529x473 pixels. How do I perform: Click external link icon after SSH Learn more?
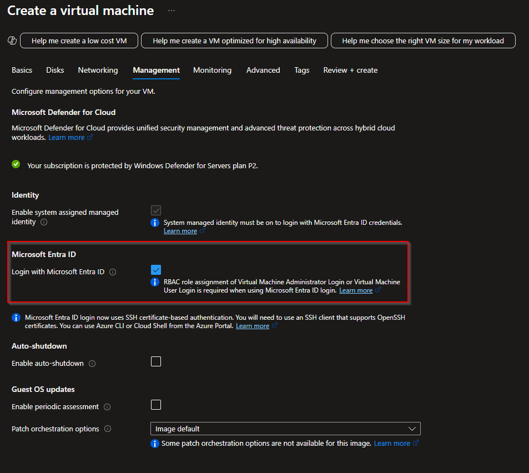(275, 325)
